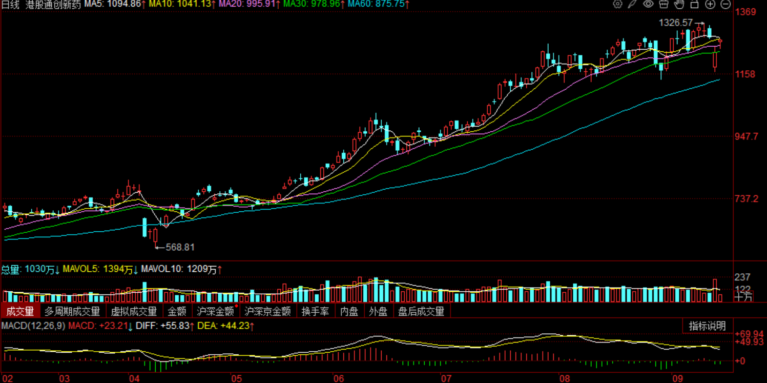
Task: Select the drawing pen tool icon
Action: [633, 5]
